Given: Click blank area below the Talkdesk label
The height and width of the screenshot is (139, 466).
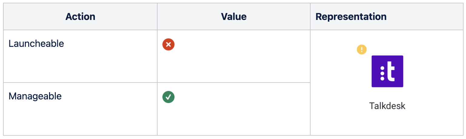Looking at the screenshot, I should click(387, 123).
